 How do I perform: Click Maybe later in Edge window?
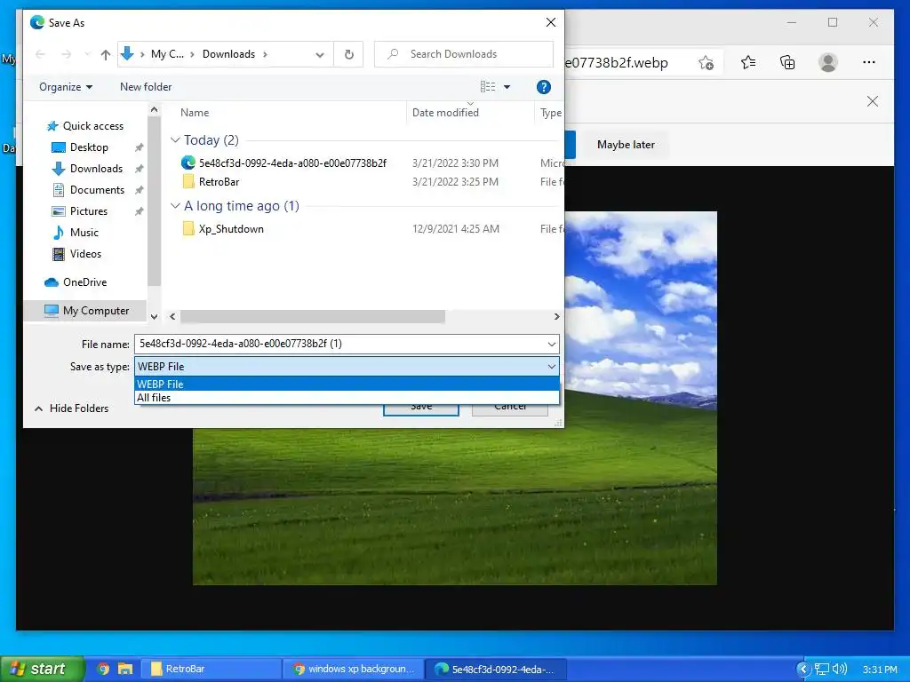pyautogui.click(x=626, y=145)
